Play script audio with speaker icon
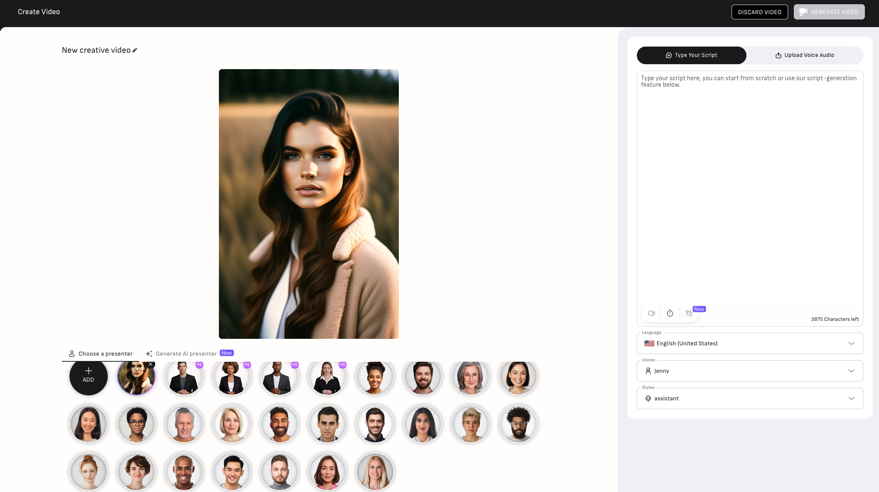 (x=651, y=313)
